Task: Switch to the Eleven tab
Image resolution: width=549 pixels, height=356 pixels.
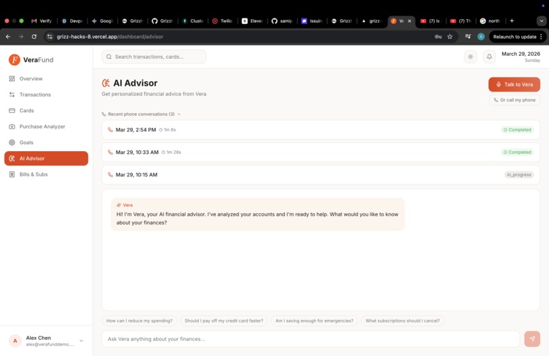Action: point(253,21)
